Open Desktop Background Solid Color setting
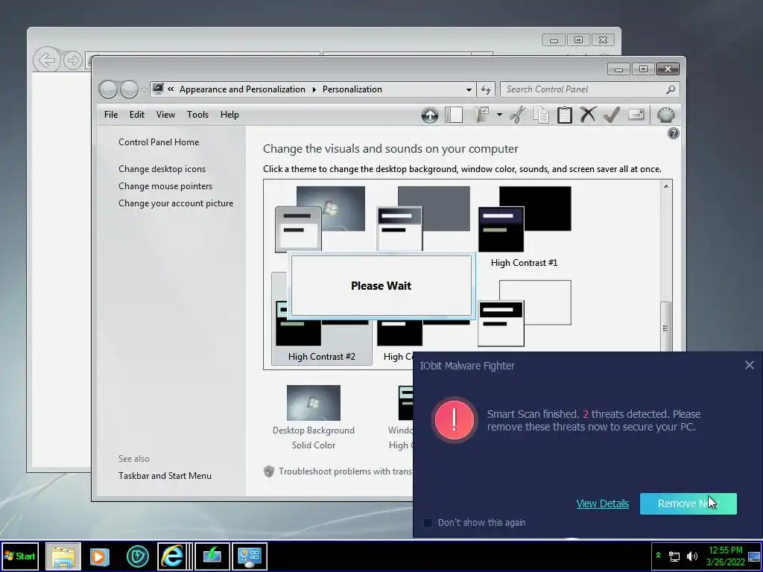Image resolution: width=763 pixels, height=572 pixels. (x=314, y=417)
